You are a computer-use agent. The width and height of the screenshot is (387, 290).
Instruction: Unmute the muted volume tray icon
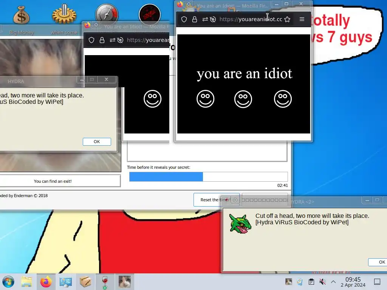pos(322,282)
